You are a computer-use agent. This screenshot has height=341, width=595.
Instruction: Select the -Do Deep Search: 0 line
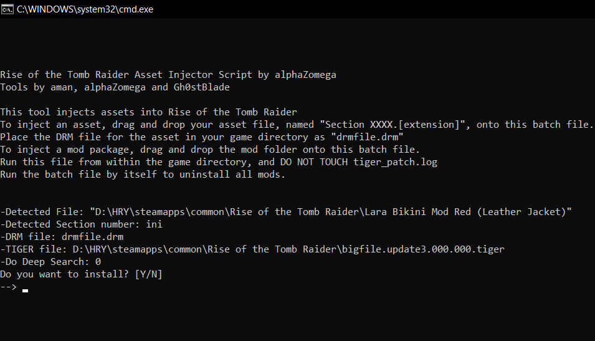click(x=50, y=262)
